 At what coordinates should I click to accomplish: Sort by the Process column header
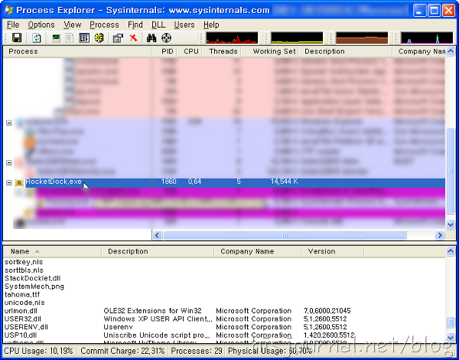point(77,51)
